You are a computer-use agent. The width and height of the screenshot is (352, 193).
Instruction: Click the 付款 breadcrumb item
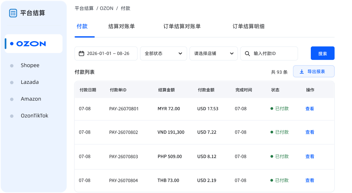pos(125,9)
